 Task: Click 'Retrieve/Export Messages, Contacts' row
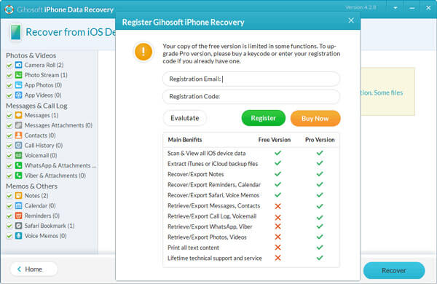251,205
